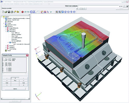Click the zoom window icon

[x=60, y=12]
